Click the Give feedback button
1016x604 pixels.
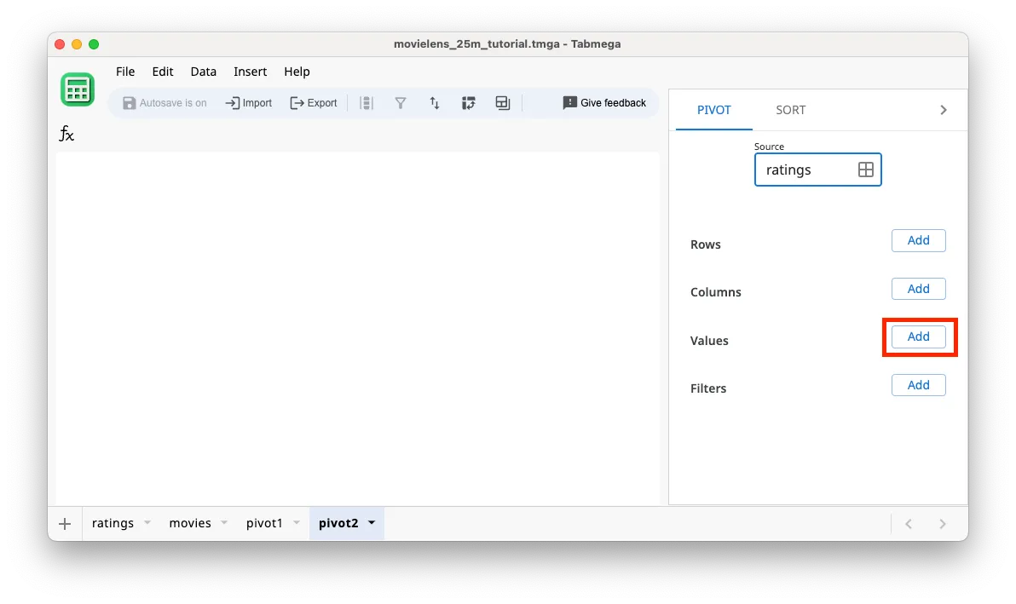coord(604,102)
